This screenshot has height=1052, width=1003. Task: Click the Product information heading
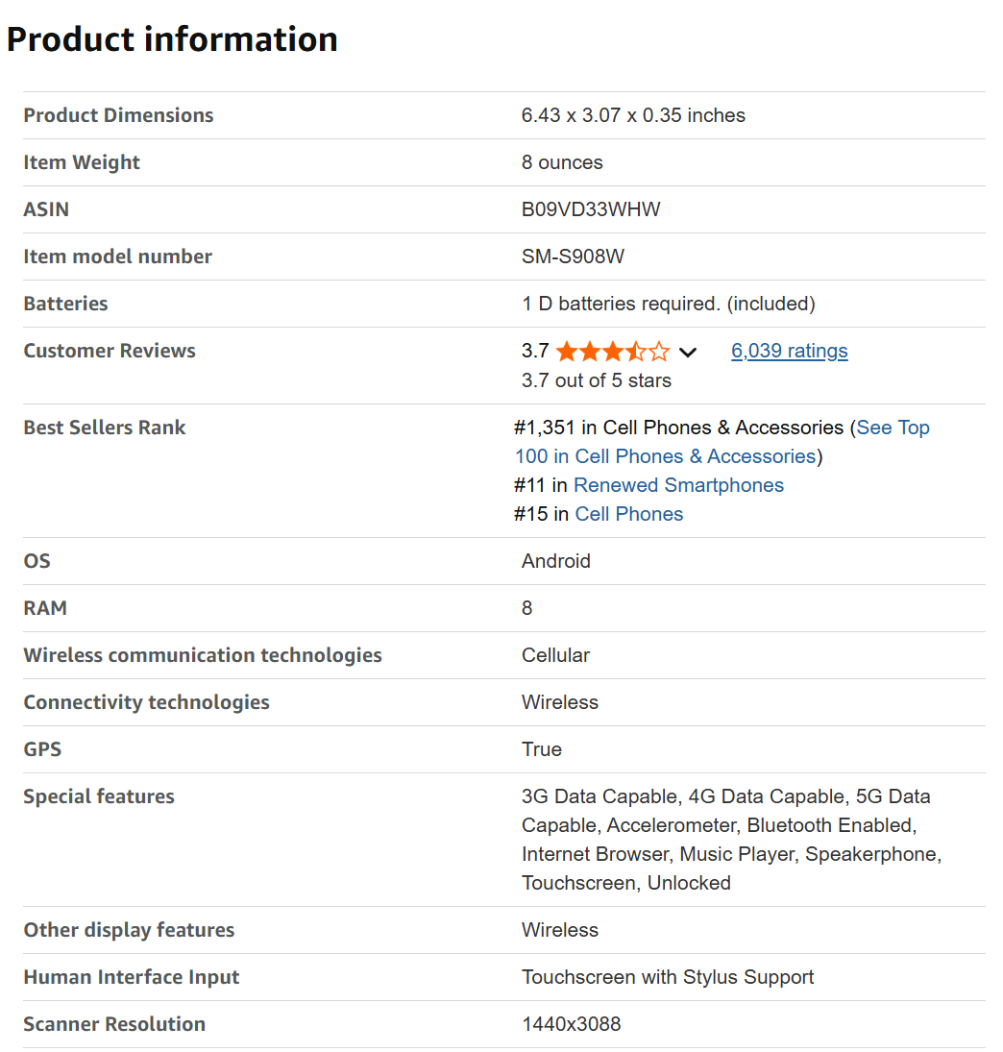coord(172,39)
